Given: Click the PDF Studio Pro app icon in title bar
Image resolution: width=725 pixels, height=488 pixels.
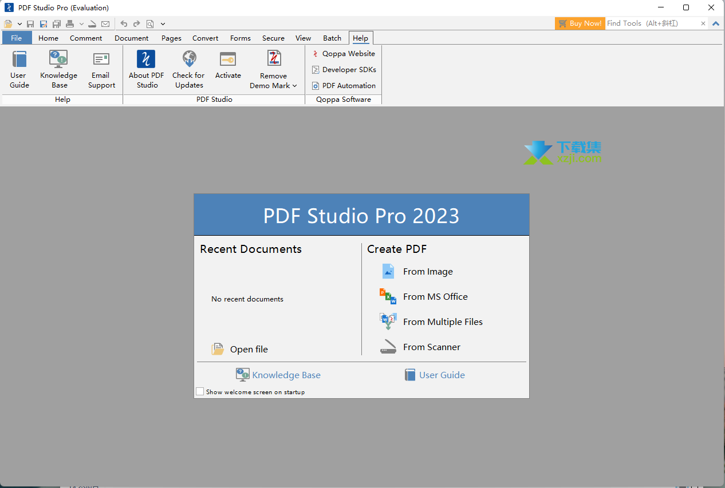Looking at the screenshot, I should (9, 8).
